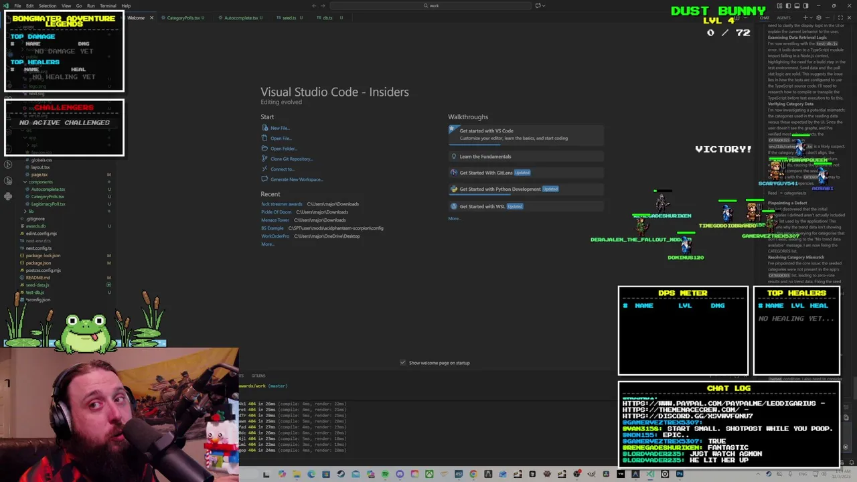This screenshot has height=482, width=857.
Task: Click the Clone Git Repository icon
Action: click(x=264, y=159)
